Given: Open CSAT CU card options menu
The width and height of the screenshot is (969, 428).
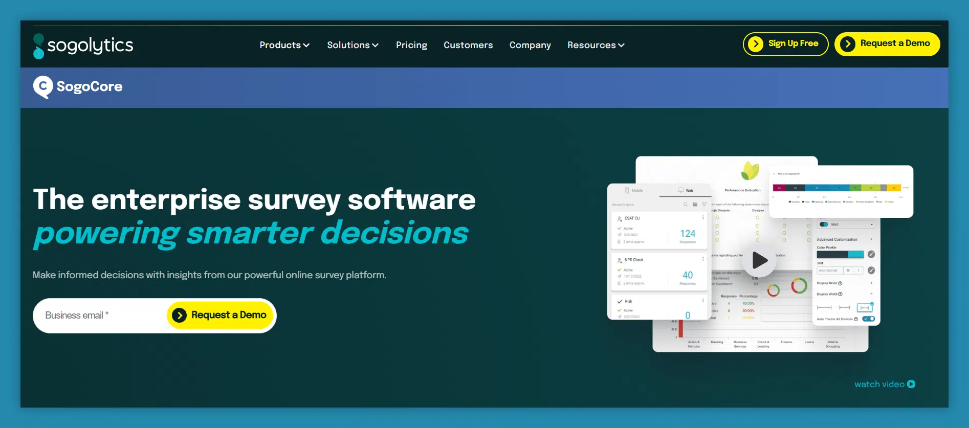Looking at the screenshot, I should click(x=703, y=218).
